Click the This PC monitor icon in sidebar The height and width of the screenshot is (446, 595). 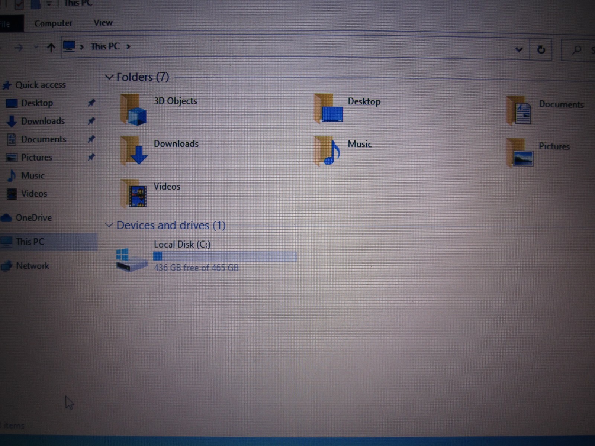[6, 242]
